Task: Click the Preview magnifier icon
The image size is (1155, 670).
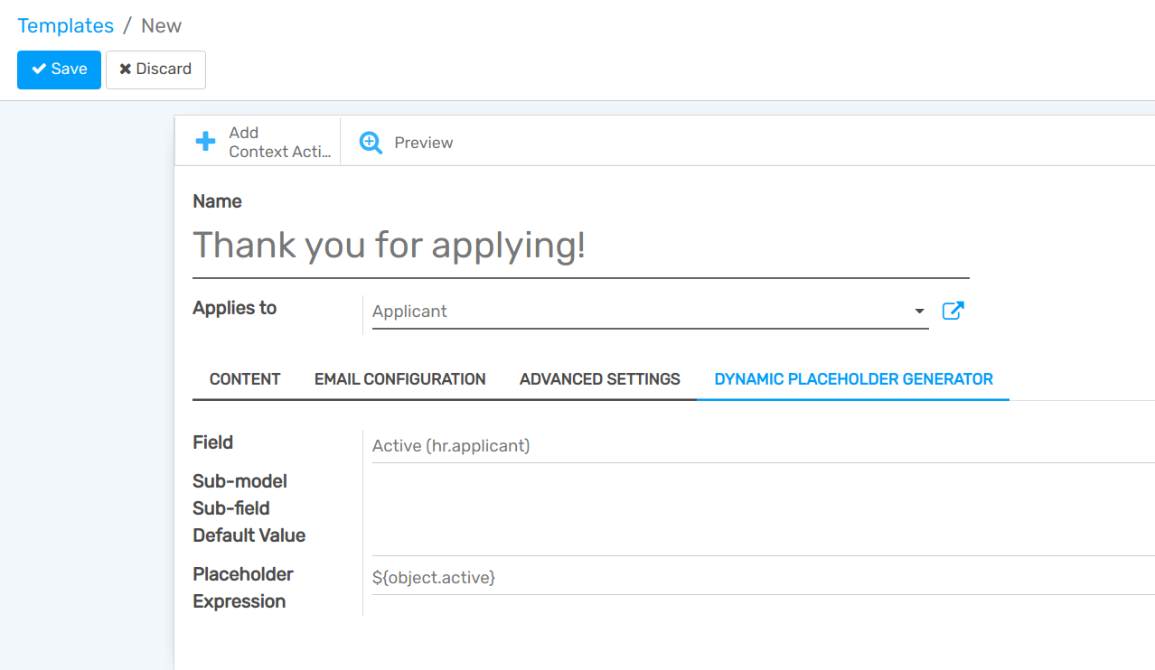Action: [370, 143]
